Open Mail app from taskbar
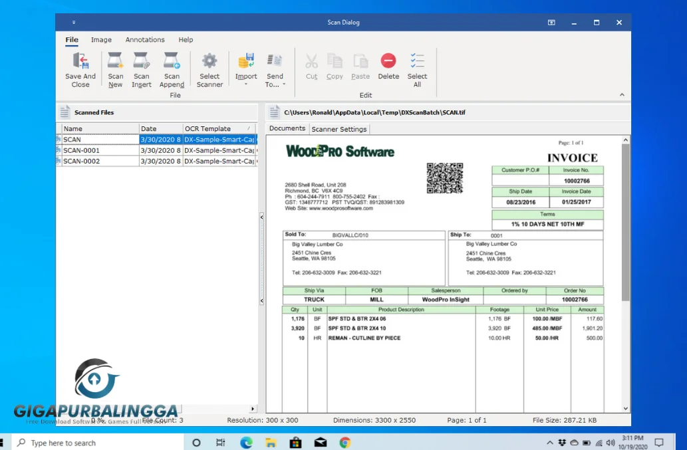Viewport: 687px width, 450px height. coord(321,443)
